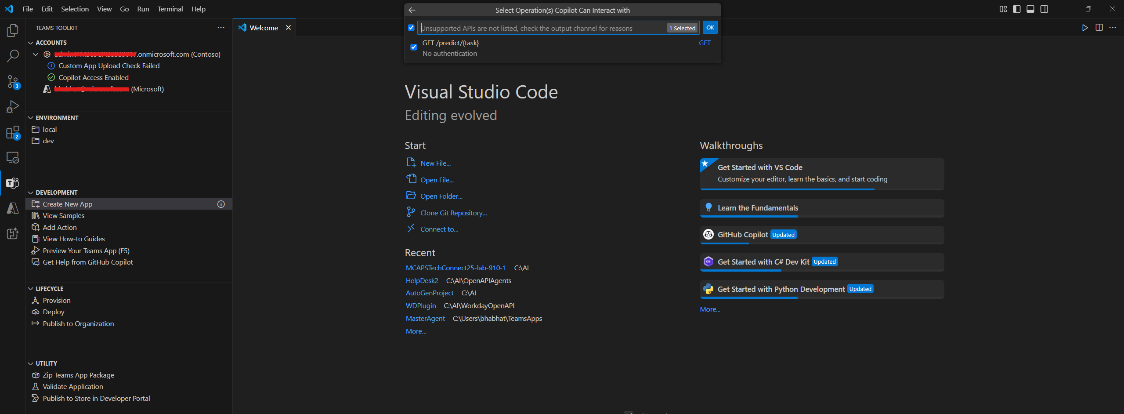Viewport: 1124px width, 414px height.
Task: Open Extensions view with 2 badge
Action: (x=13, y=132)
